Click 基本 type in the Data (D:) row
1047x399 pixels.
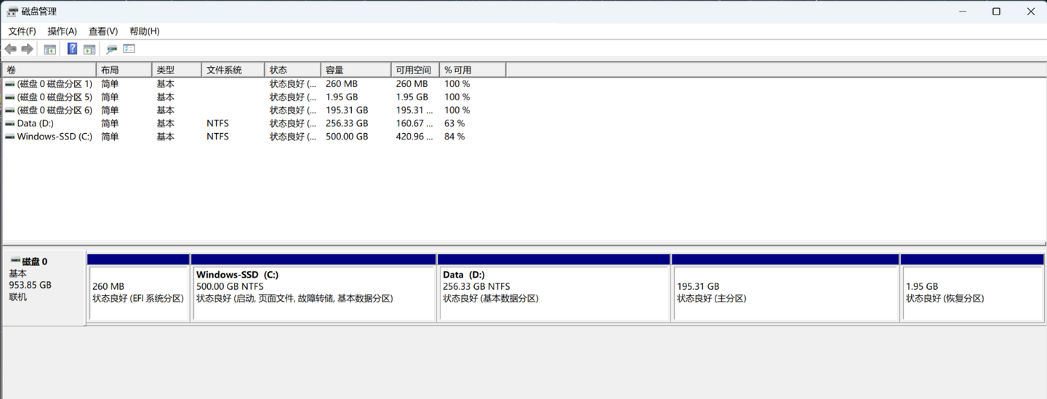click(x=165, y=124)
